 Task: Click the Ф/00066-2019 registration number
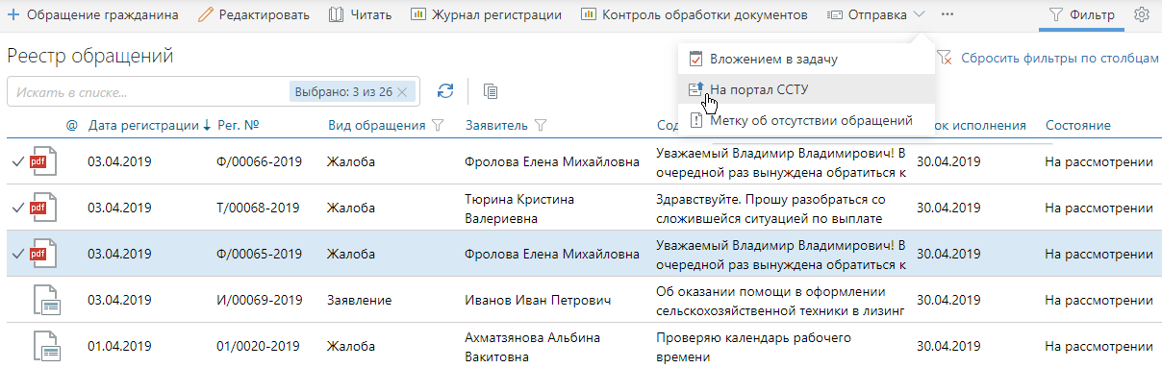(x=260, y=161)
